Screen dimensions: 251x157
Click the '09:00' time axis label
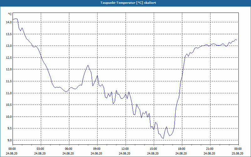tap(97, 149)
